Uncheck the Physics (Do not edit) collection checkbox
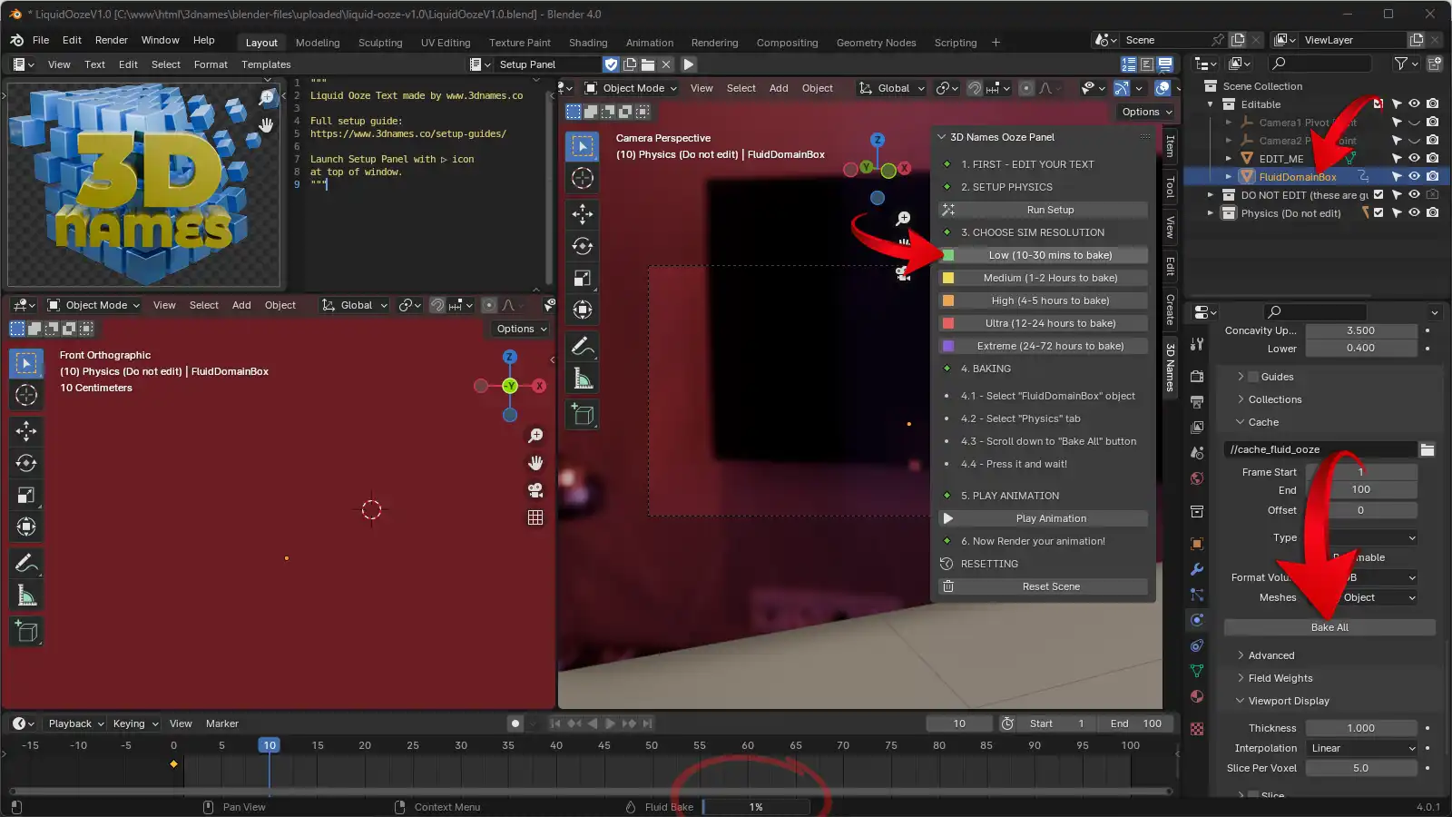 click(1378, 212)
